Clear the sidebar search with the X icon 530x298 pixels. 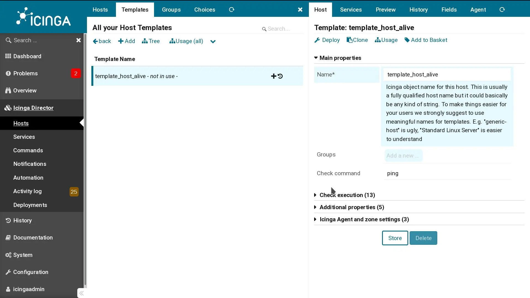78,40
